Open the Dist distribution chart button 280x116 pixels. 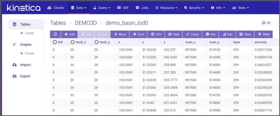click(x=227, y=34)
